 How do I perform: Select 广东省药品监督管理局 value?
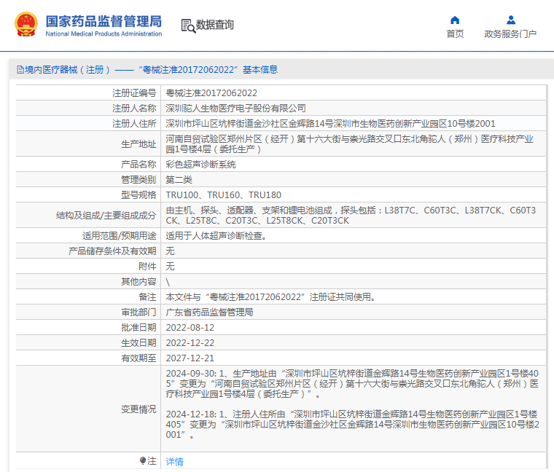click(209, 312)
